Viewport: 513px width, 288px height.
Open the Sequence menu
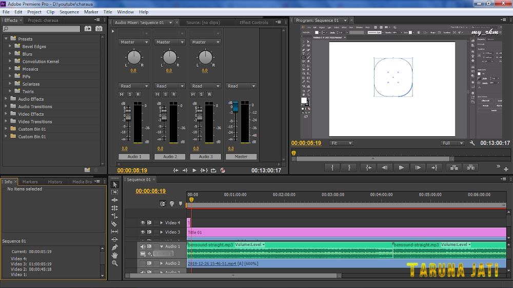click(x=69, y=12)
